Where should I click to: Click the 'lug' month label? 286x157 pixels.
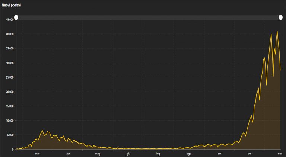pyautogui.click(x=158, y=154)
